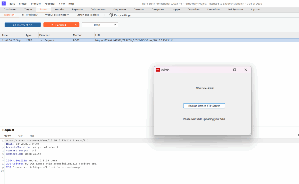Open the 403 Bypasser extension tab

[x=235, y=10]
